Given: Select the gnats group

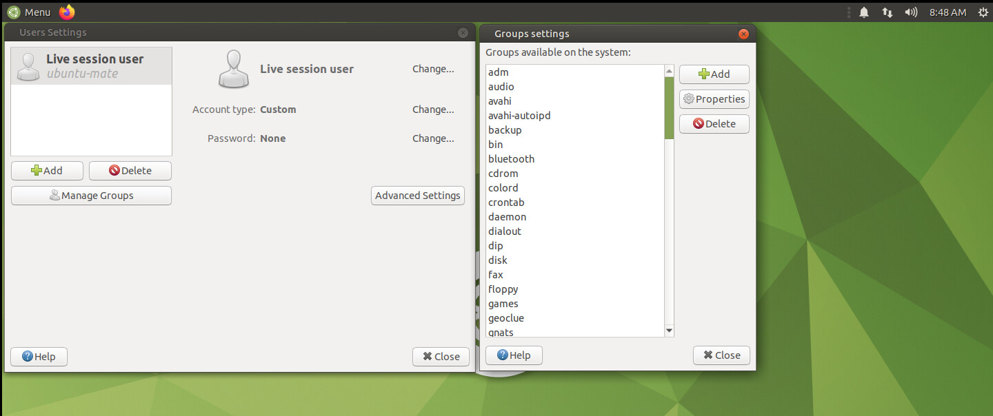Looking at the screenshot, I should pyautogui.click(x=575, y=331).
